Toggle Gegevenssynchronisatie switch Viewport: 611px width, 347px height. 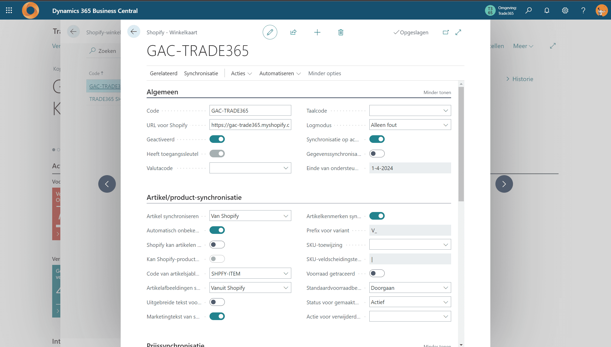377,154
